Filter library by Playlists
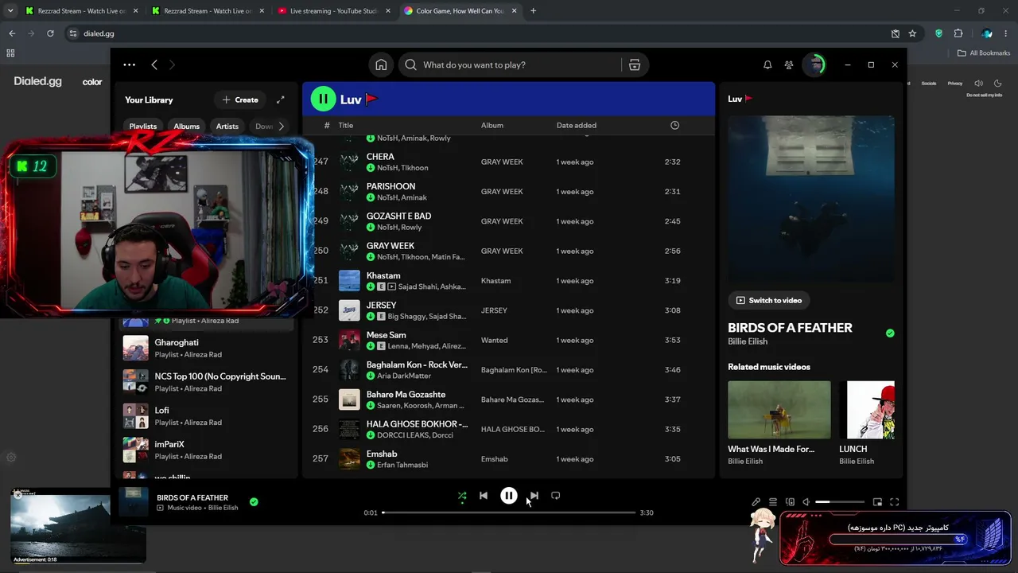The image size is (1018, 573). click(x=143, y=126)
